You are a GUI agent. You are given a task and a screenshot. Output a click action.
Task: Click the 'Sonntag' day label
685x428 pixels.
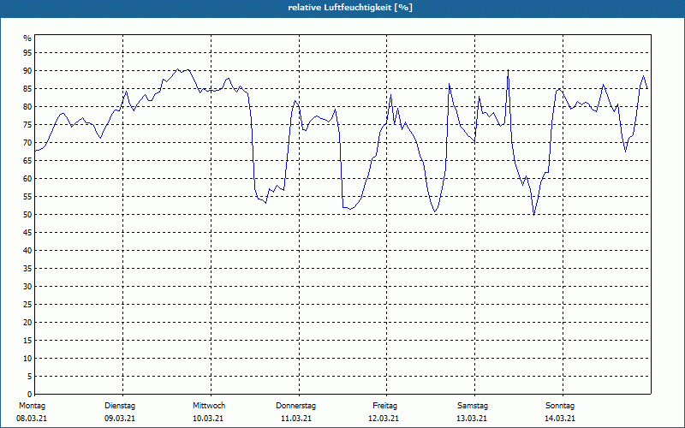(x=560, y=406)
